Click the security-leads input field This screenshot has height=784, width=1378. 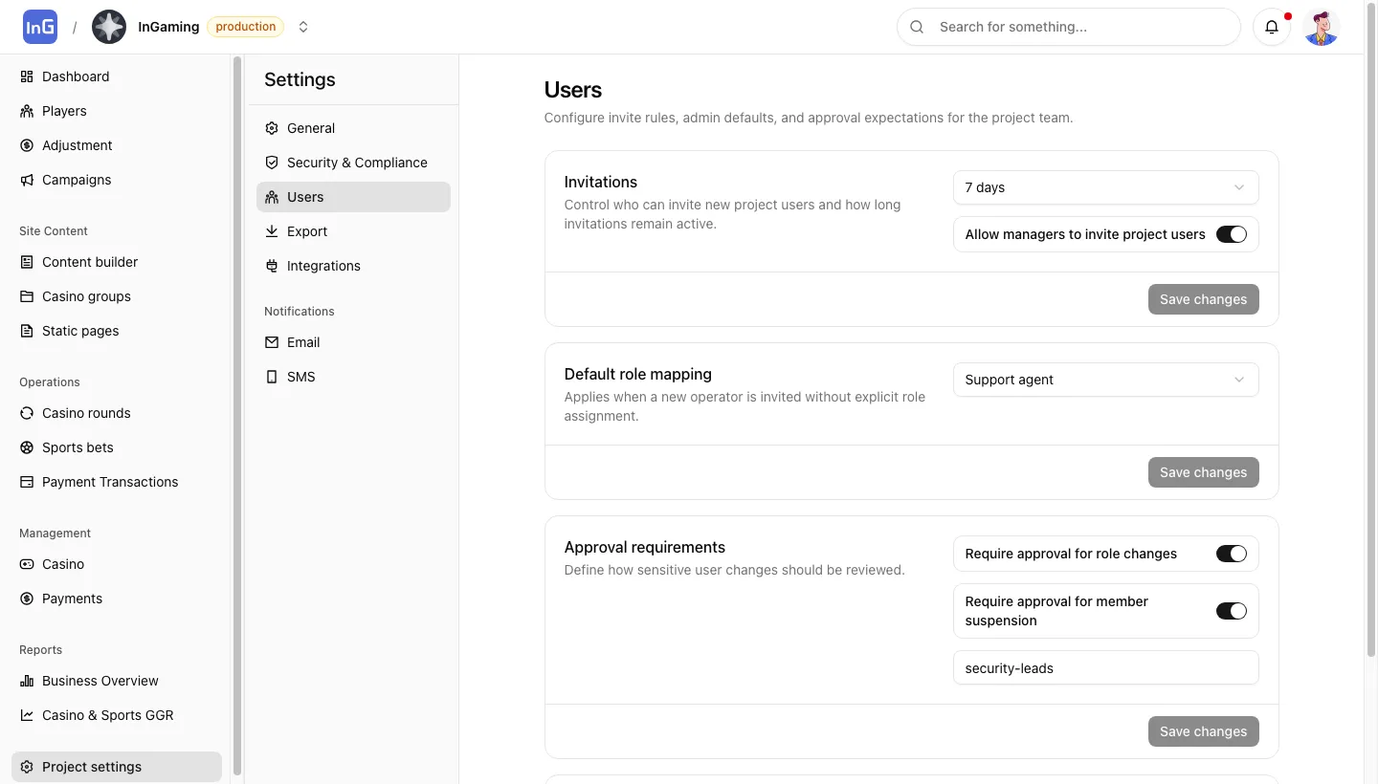(1105, 667)
